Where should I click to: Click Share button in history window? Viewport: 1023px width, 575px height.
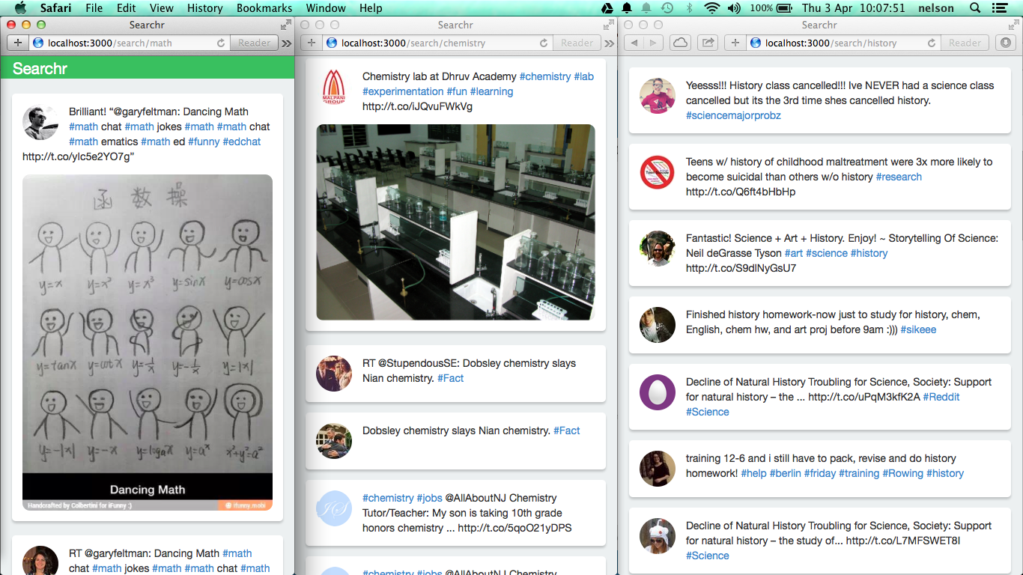[x=708, y=43]
